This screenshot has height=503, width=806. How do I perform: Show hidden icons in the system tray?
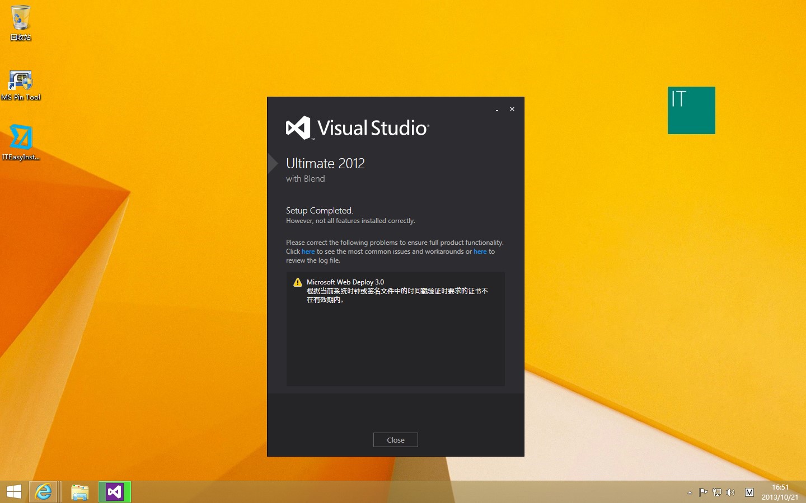pos(690,492)
